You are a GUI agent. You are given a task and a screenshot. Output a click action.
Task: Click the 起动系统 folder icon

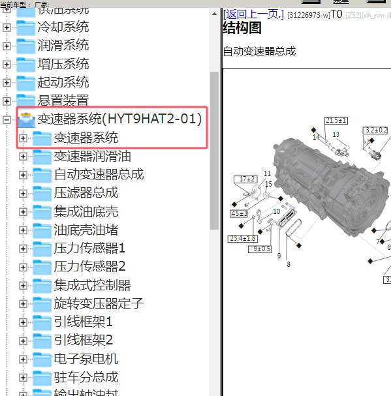click(25, 83)
